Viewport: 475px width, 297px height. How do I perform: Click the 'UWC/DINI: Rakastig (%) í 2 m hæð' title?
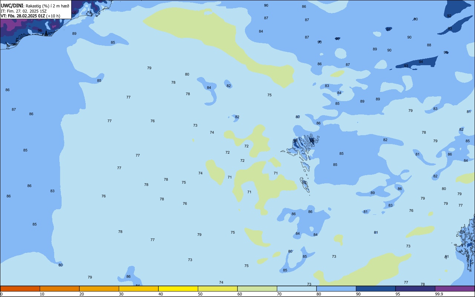(x=35, y=6)
